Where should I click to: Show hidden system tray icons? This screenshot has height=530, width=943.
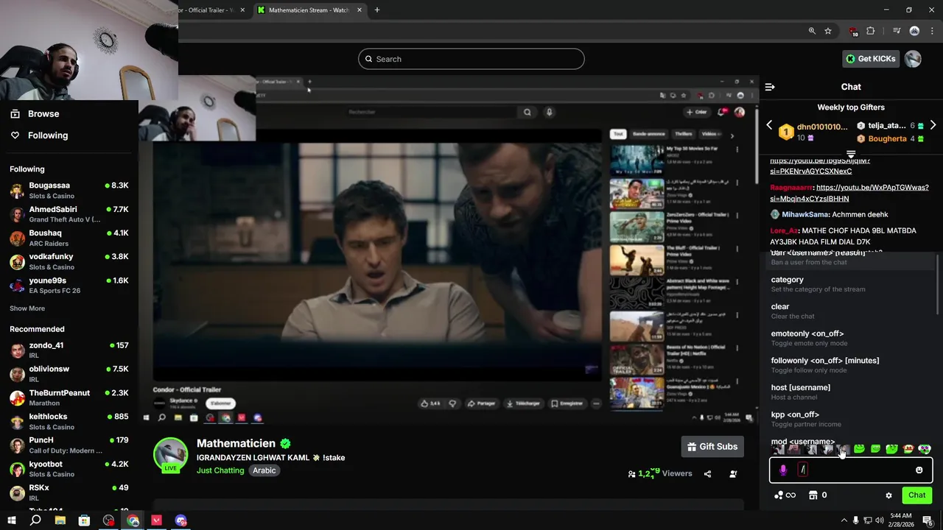844,520
